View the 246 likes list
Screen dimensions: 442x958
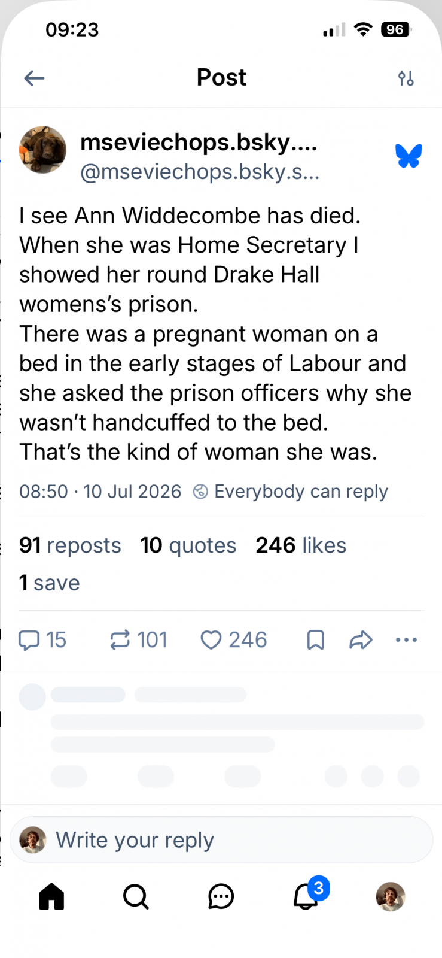[x=301, y=545]
